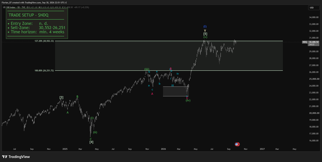322x162 pixels.
Task: Click the US flag economic event marker
Action: [237, 144]
